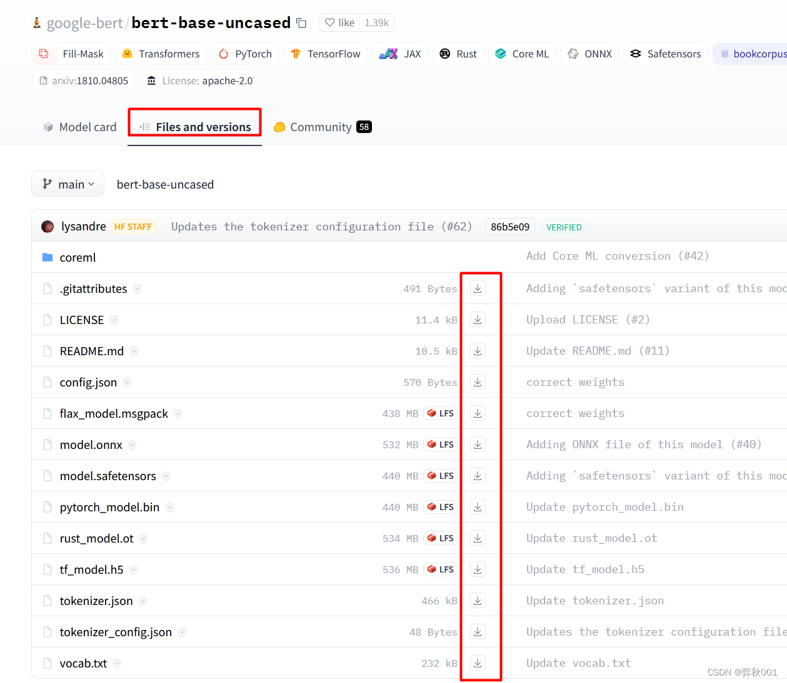
Task: Select the JAX tag
Action: (400, 54)
